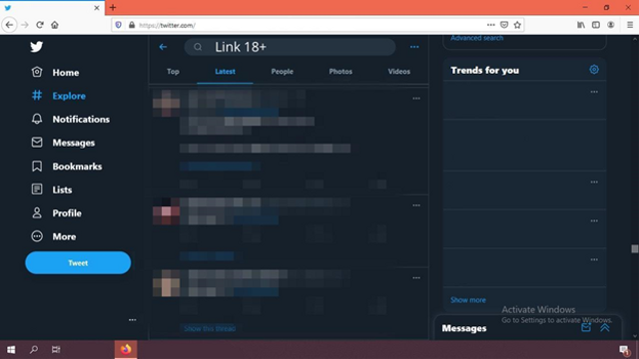
Task: Open Windows taskbar search
Action: point(34,349)
